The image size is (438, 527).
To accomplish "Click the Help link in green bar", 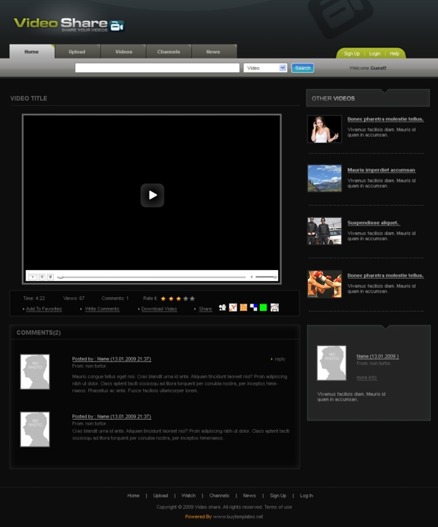I will (394, 53).
